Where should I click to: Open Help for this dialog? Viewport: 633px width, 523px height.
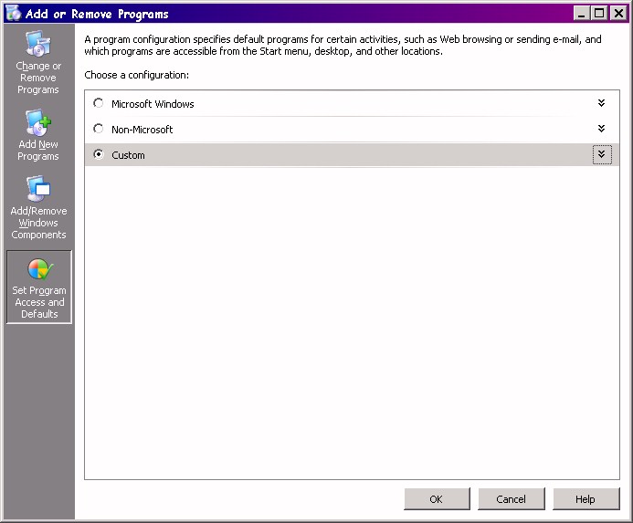[x=586, y=498]
